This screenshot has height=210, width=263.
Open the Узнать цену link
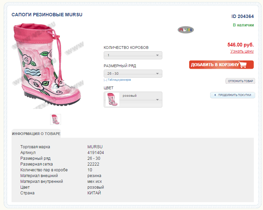pyautogui.click(x=242, y=51)
